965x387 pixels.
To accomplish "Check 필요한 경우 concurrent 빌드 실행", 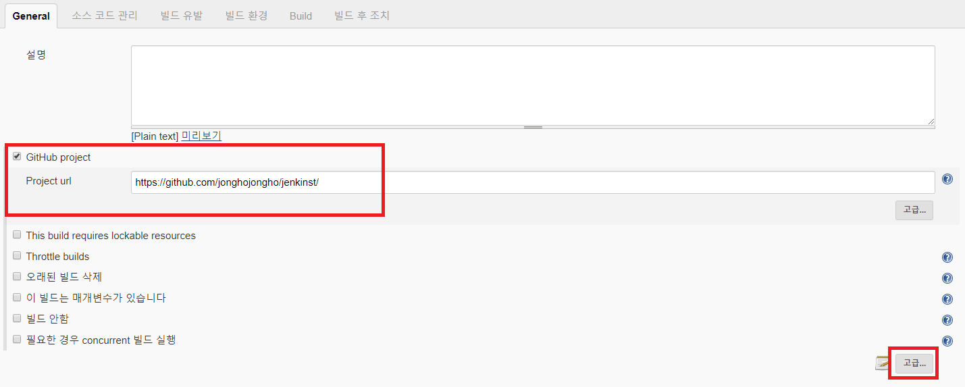I will [17, 338].
